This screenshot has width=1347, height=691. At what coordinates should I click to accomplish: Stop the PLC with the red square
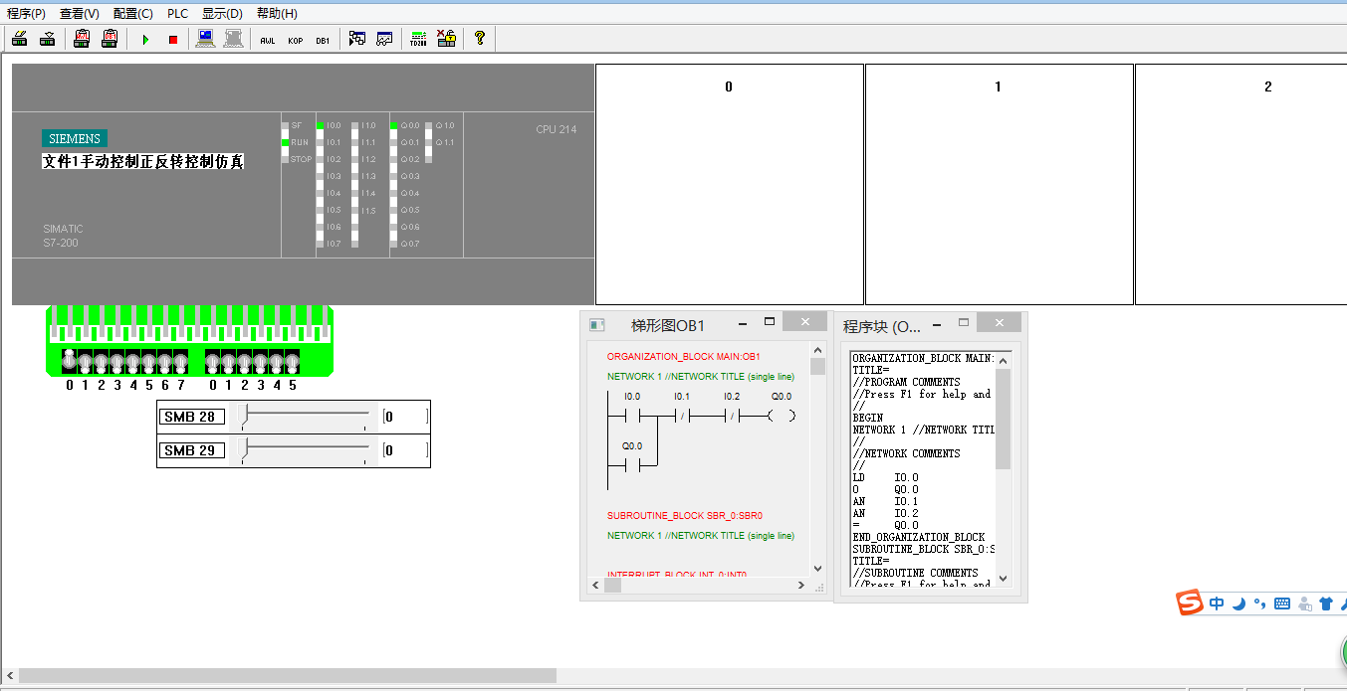pyautogui.click(x=172, y=40)
